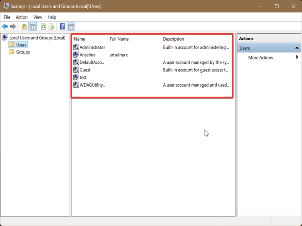Open the Action menu

(x=22, y=17)
